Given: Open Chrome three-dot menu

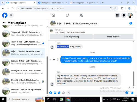Looking at the screenshot, I should click(134, 8).
